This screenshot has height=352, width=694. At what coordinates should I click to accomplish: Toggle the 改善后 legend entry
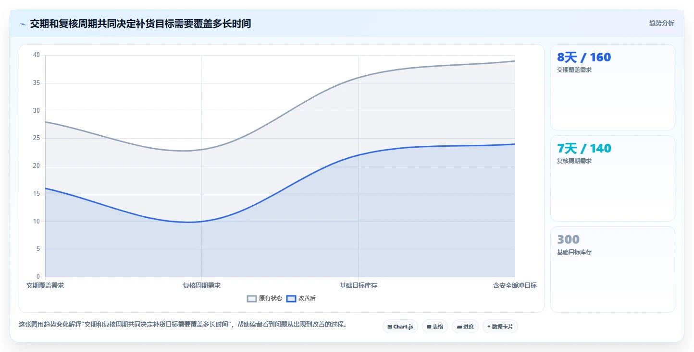pyautogui.click(x=301, y=298)
